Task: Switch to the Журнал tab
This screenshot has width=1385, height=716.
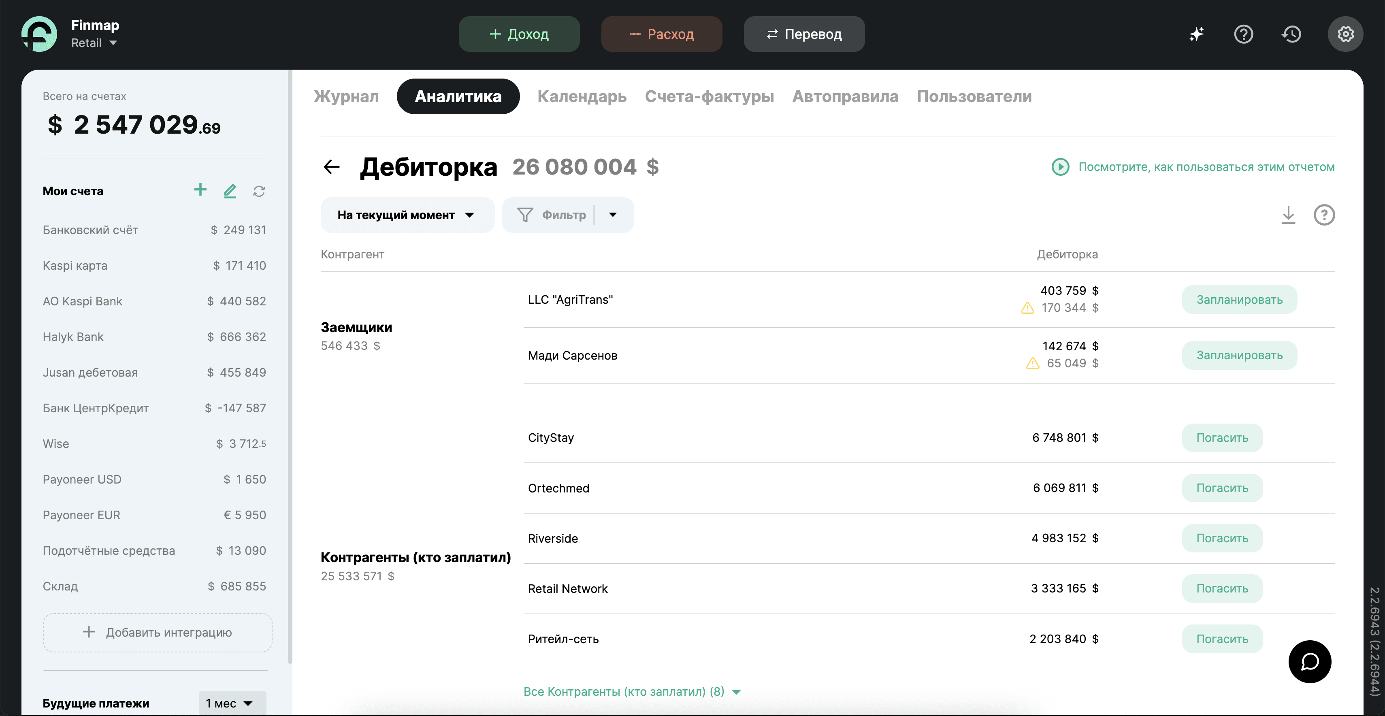Action: tap(346, 97)
